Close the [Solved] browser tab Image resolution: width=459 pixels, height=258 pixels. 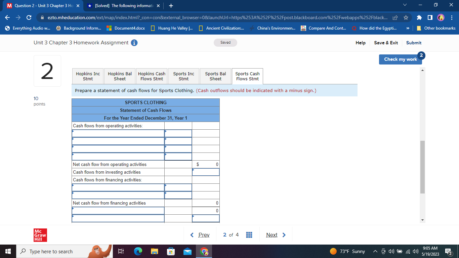(x=158, y=6)
